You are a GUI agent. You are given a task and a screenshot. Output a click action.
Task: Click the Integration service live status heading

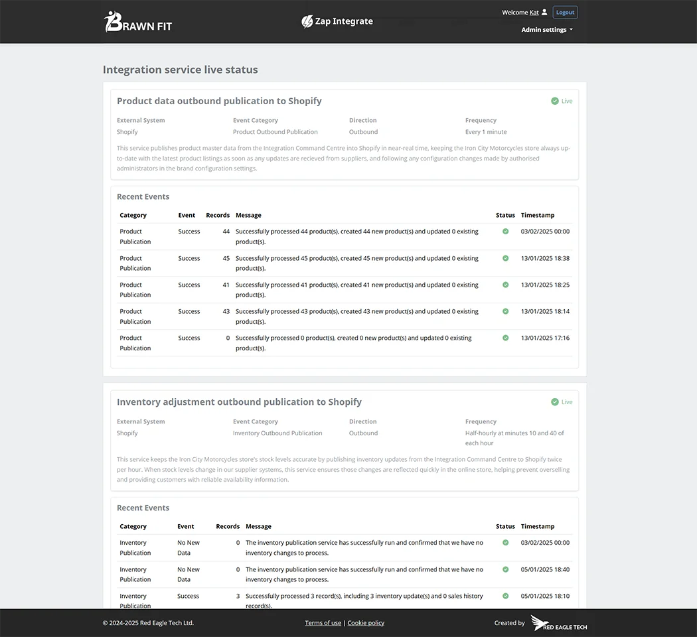click(181, 70)
